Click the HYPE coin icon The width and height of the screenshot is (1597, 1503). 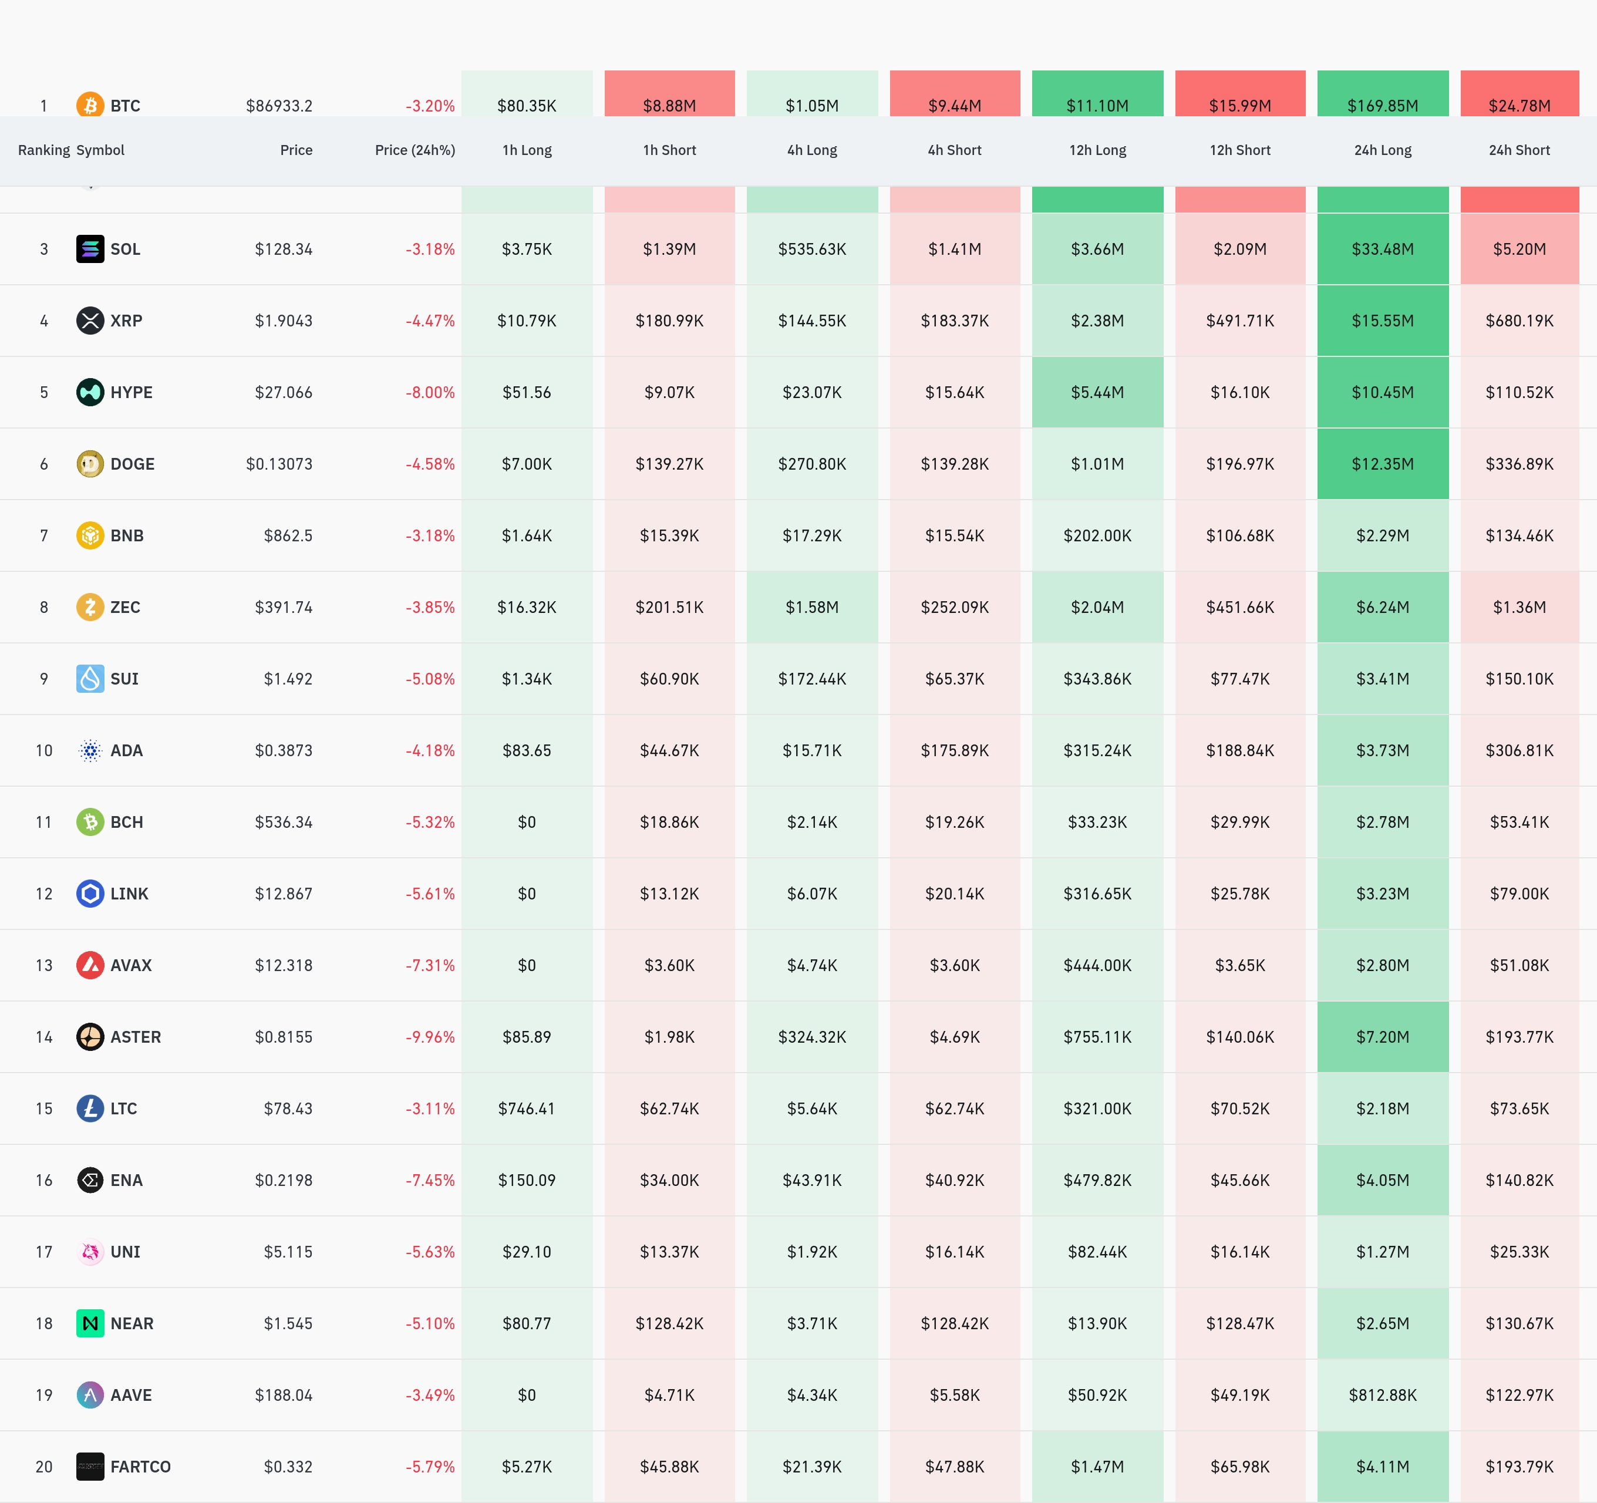[90, 392]
